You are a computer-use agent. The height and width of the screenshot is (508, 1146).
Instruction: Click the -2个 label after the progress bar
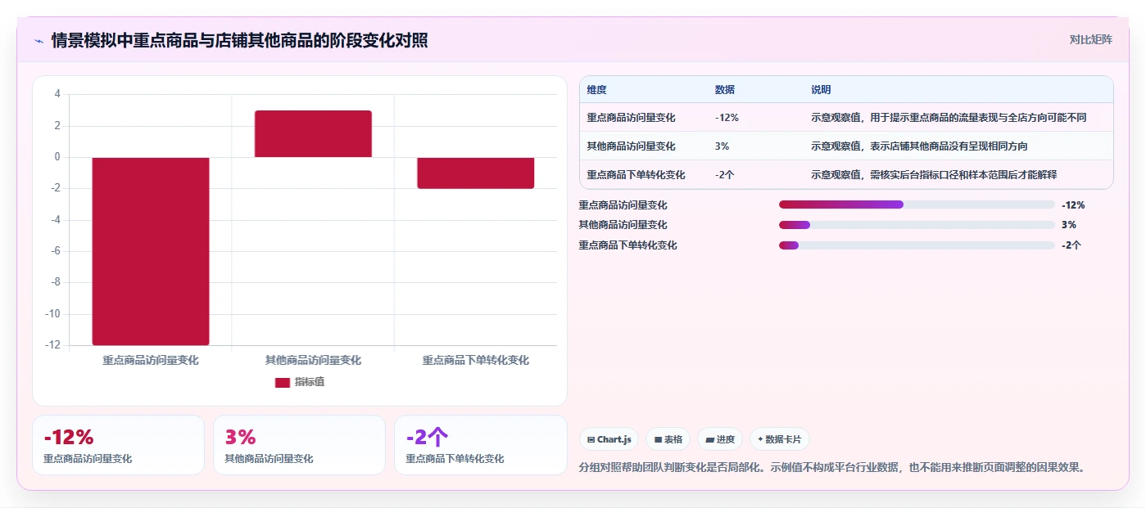1071,245
